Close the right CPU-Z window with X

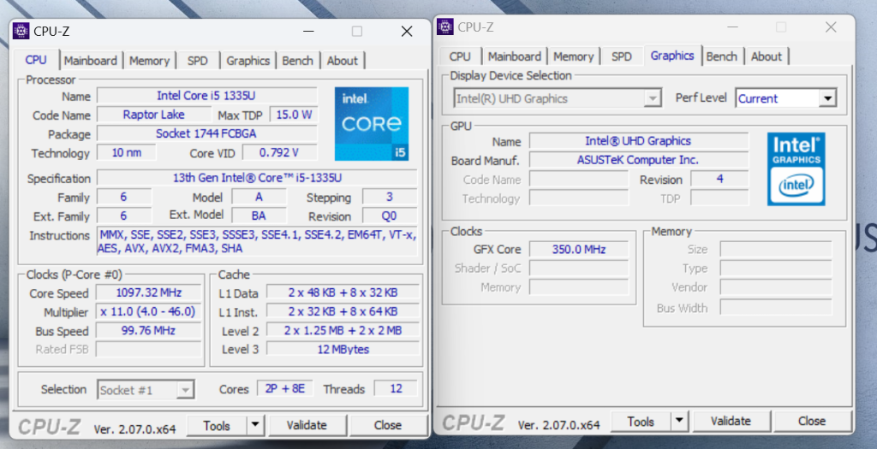coord(831,27)
